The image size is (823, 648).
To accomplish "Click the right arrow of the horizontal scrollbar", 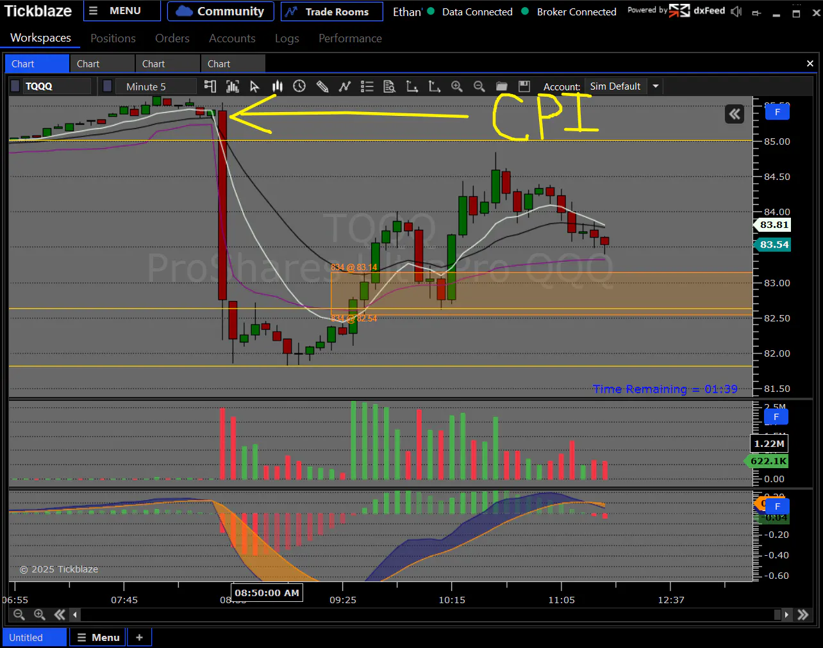I will click(x=786, y=615).
